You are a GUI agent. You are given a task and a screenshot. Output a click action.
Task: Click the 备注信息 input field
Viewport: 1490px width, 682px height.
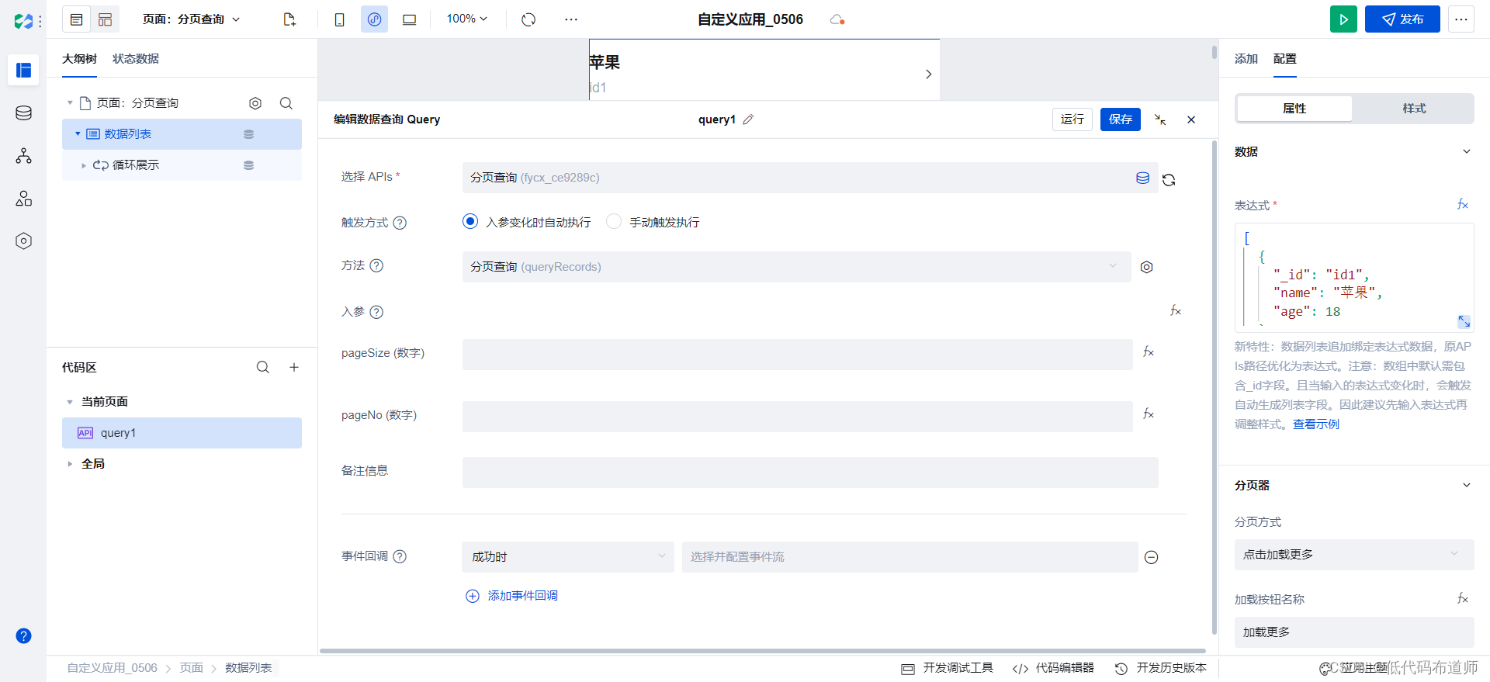coord(810,473)
